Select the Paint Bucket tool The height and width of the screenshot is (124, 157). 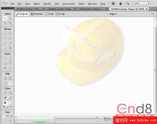pos(10,93)
